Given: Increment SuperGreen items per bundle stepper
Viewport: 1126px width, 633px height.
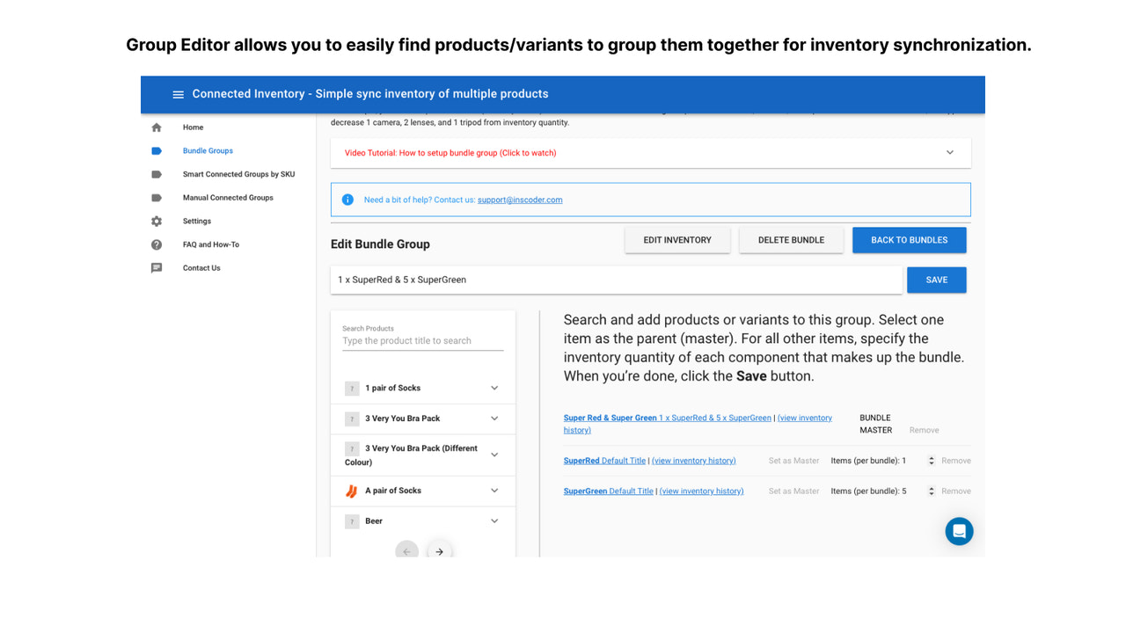Looking at the screenshot, I should pyautogui.click(x=931, y=488).
